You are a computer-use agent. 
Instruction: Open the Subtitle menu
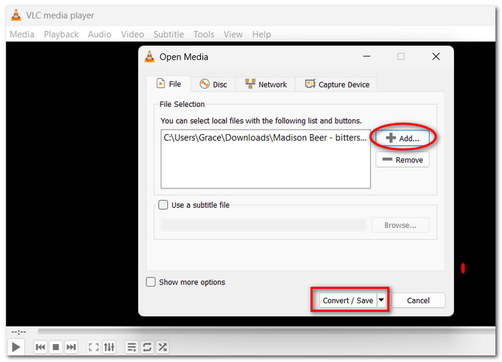point(169,34)
